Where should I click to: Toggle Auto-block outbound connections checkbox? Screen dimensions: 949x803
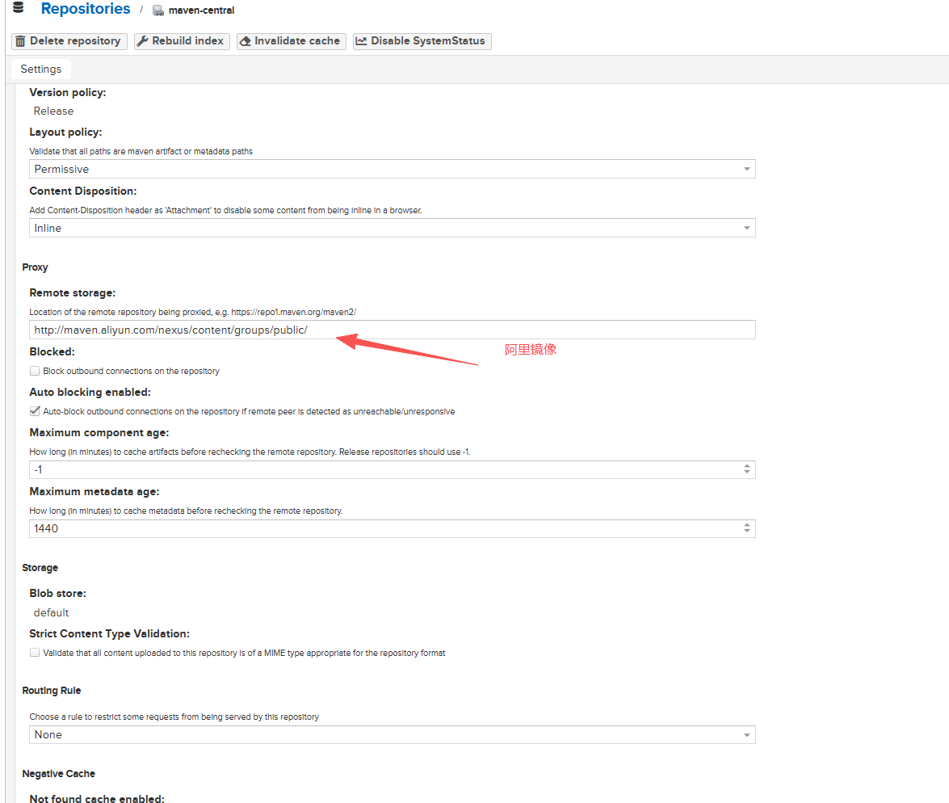(35, 411)
